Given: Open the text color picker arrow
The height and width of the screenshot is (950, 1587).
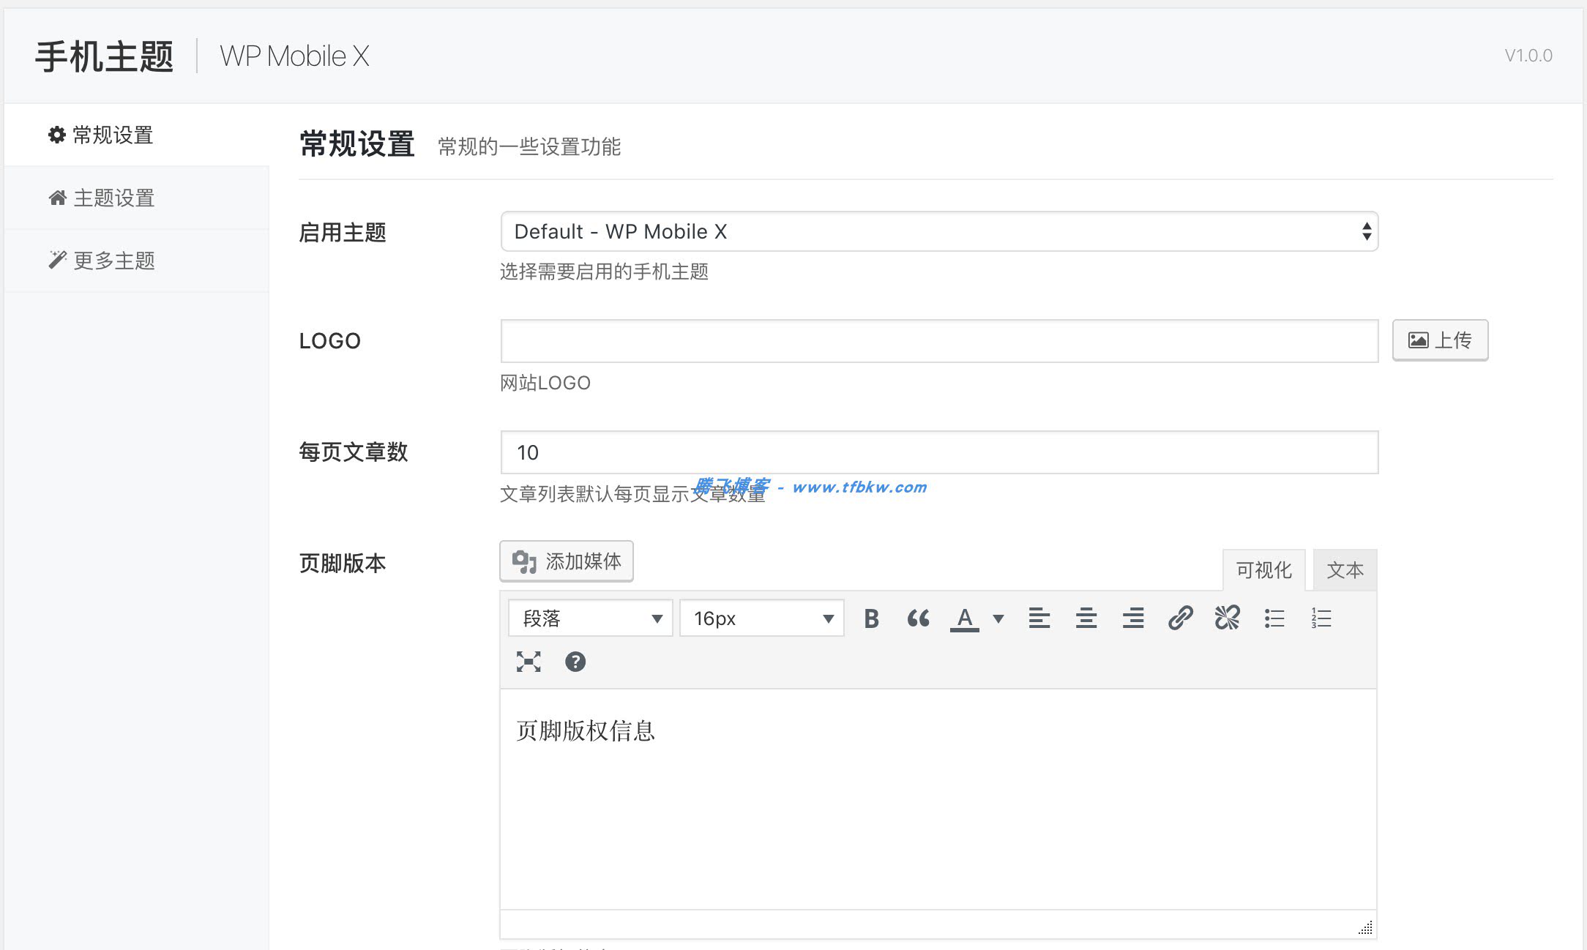Looking at the screenshot, I should [998, 618].
